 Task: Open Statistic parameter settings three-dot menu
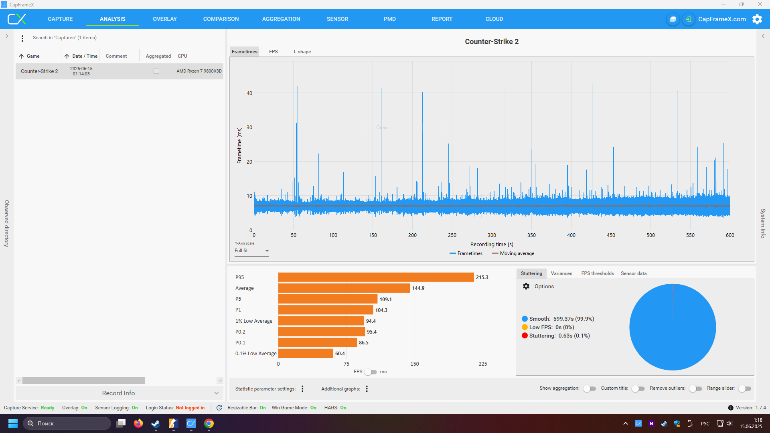303,388
